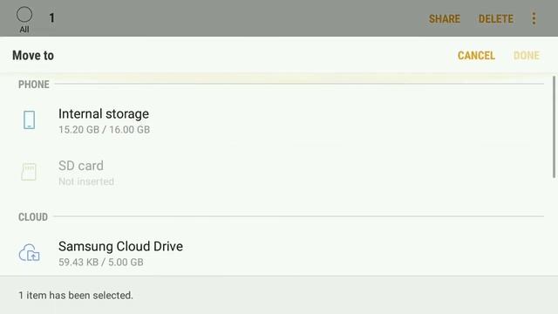Click the selected items count 1

pos(52,18)
